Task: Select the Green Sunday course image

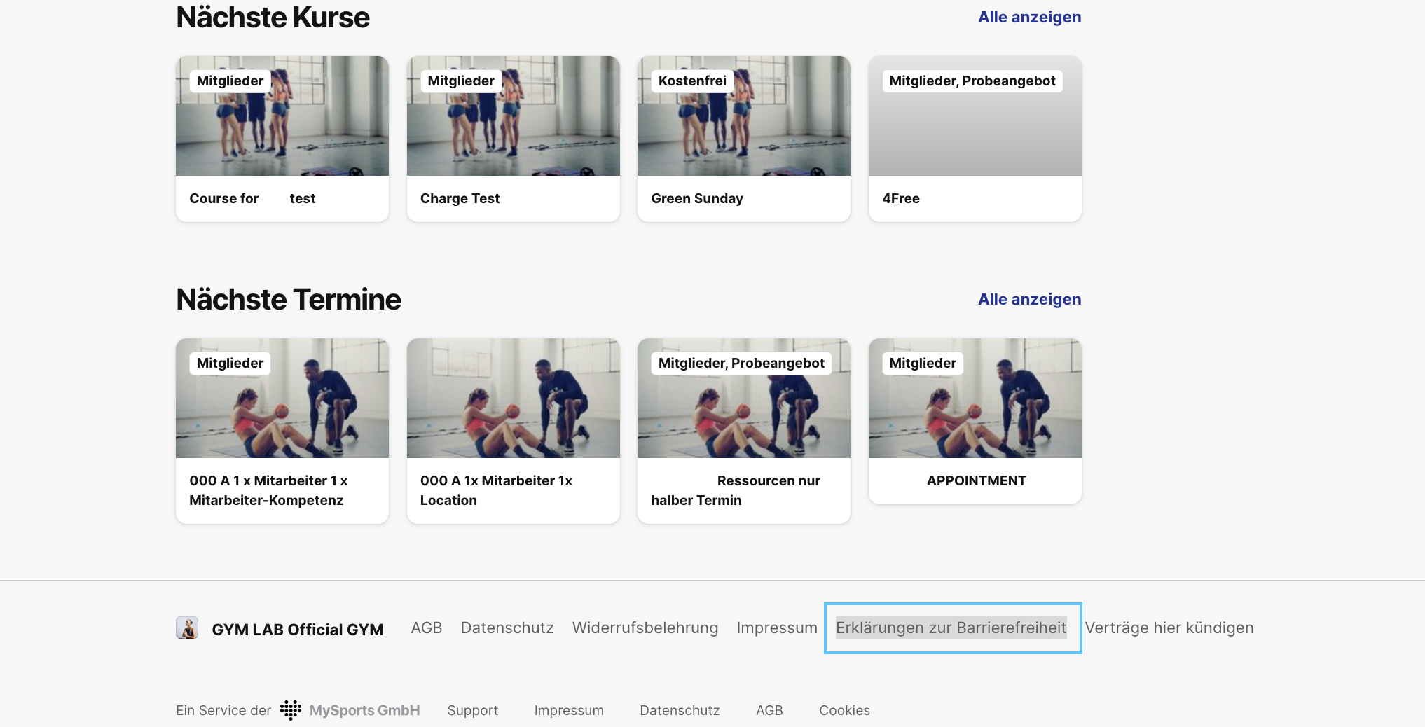Action: pos(744,116)
